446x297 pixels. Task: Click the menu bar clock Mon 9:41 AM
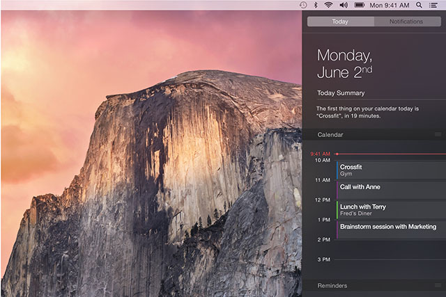click(390, 5)
